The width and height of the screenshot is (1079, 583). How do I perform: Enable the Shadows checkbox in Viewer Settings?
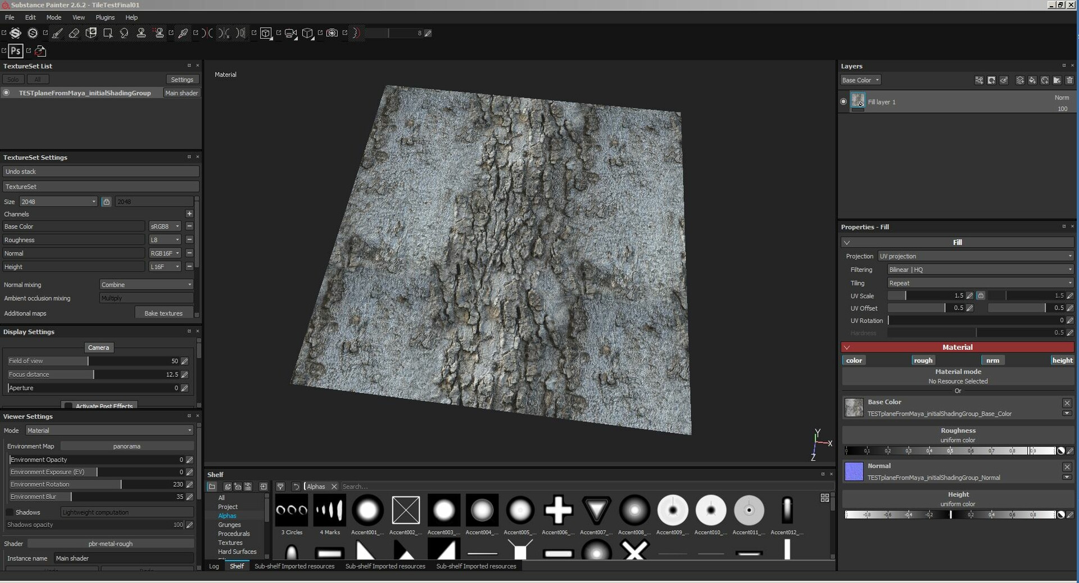coord(10,512)
